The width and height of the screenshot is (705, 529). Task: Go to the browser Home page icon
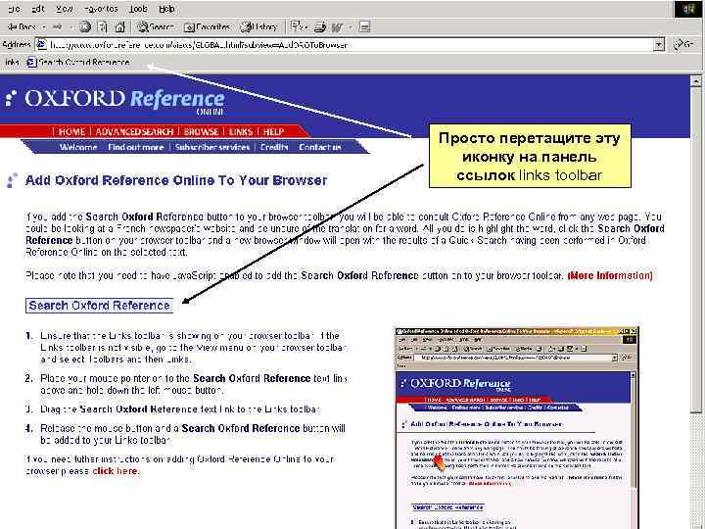tap(120, 27)
